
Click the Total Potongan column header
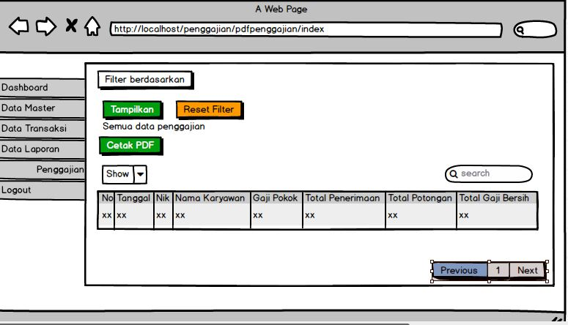pyautogui.click(x=421, y=198)
